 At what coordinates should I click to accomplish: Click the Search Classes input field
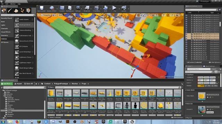18,15
